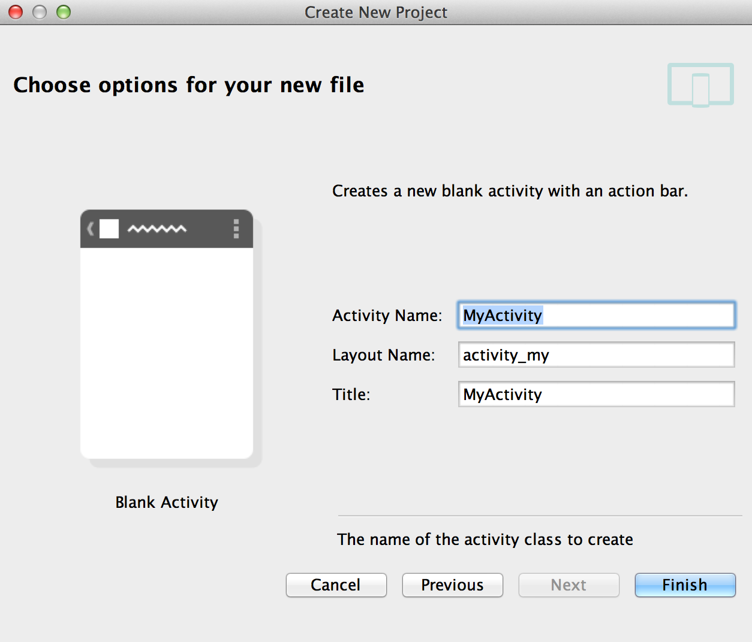The image size is (752, 642).
Task: Click the greyed-out Next button
Action: 568,585
